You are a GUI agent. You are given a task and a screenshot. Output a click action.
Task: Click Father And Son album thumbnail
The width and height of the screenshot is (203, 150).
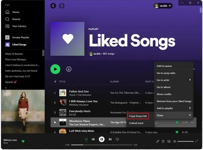tap(63, 93)
